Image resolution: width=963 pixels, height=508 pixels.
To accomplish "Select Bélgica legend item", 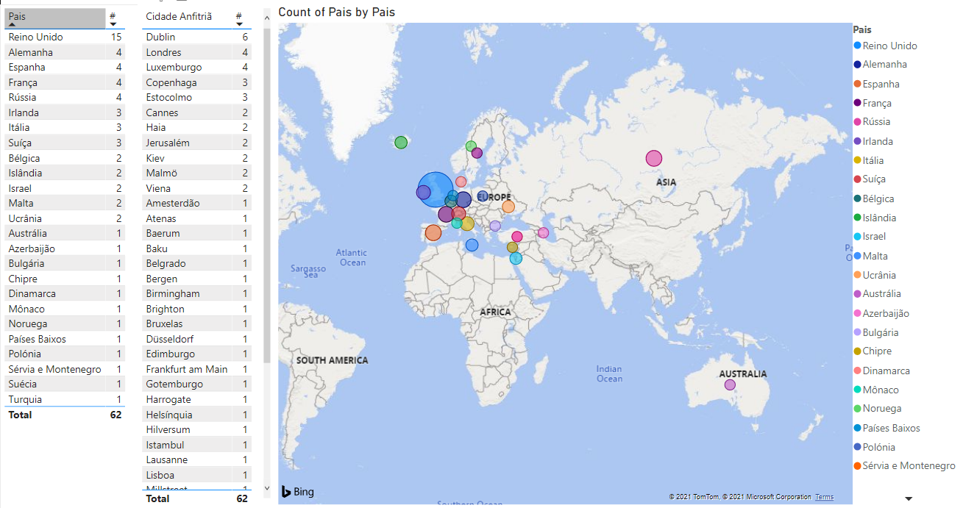I will pos(874,198).
